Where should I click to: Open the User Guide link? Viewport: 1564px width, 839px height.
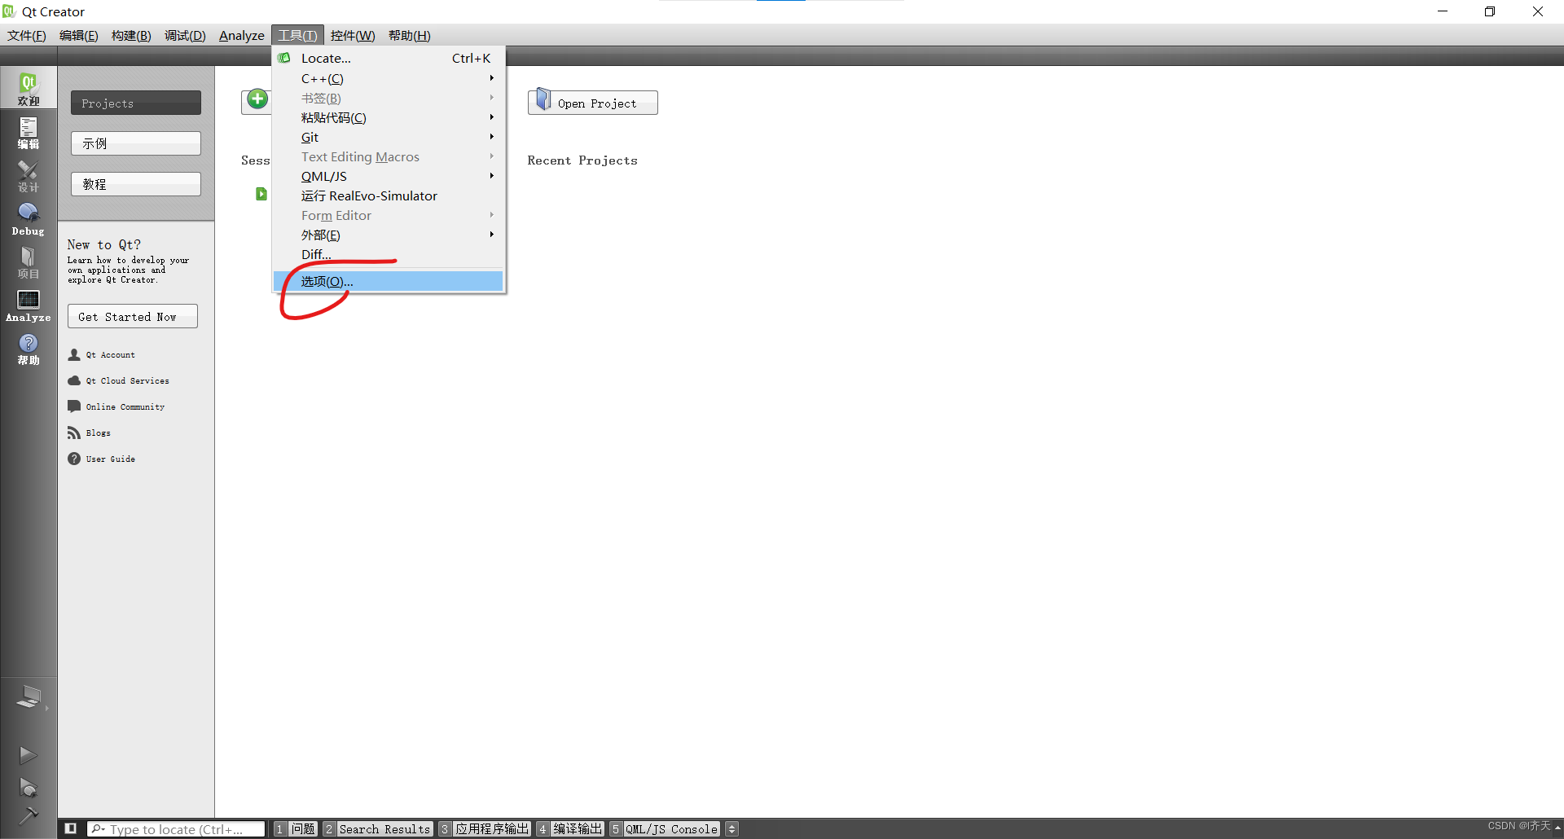[x=111, y=459]
